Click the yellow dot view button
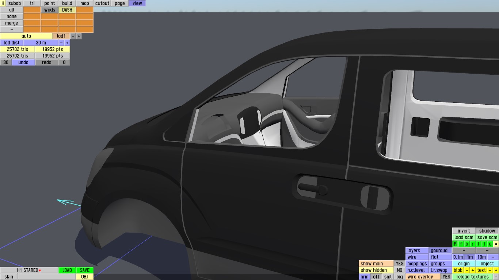The image size is (499, 280). pos(496,244)
